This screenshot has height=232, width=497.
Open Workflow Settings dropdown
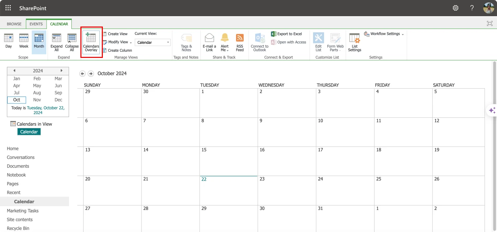pos(384,34)
